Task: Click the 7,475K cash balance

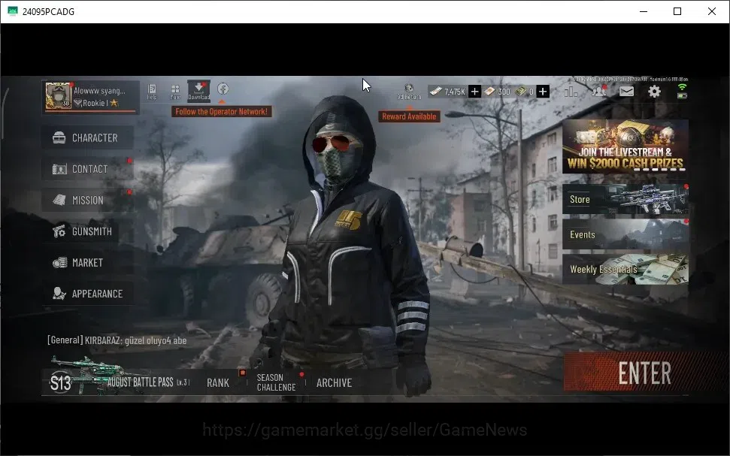Action: tap(447, 92)
